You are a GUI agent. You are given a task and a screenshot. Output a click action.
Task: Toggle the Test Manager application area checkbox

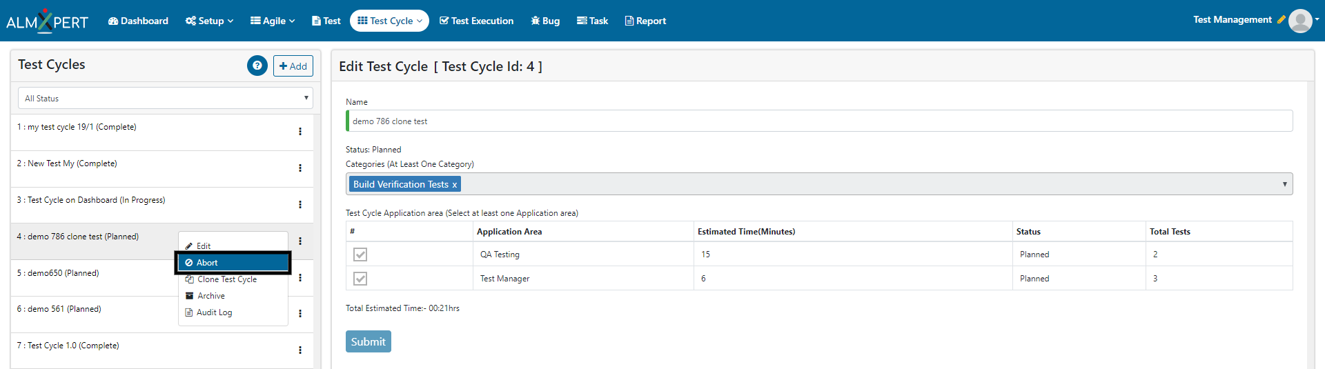point(360,279)
